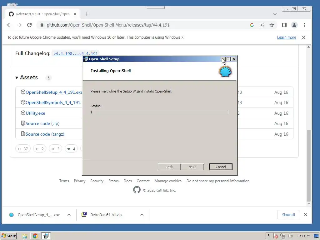This screenshot has width=320, height=240.
Task: Share this page using the share icon
Action: [262, 25]
